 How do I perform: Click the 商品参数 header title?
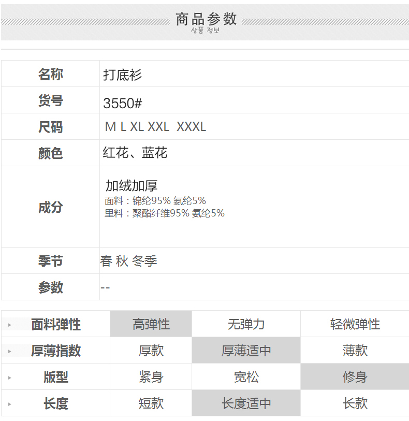(x=206, y=20)
